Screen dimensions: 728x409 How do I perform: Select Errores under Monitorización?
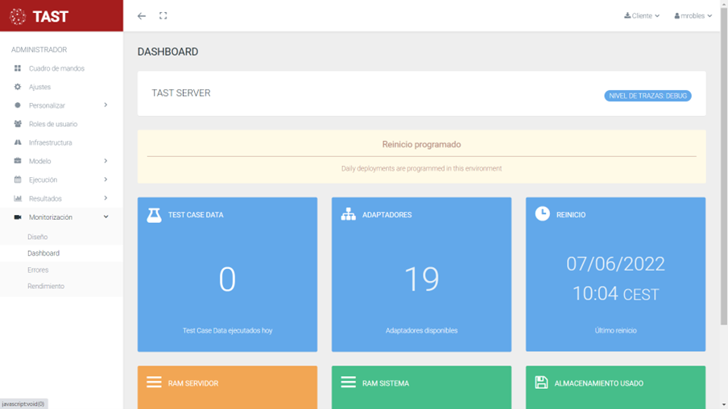tap(38, 270)
